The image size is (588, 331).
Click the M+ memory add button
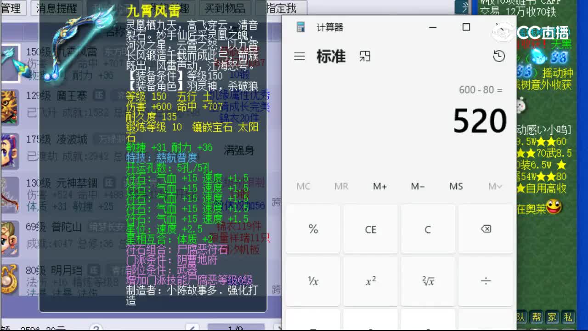(380, 186)
